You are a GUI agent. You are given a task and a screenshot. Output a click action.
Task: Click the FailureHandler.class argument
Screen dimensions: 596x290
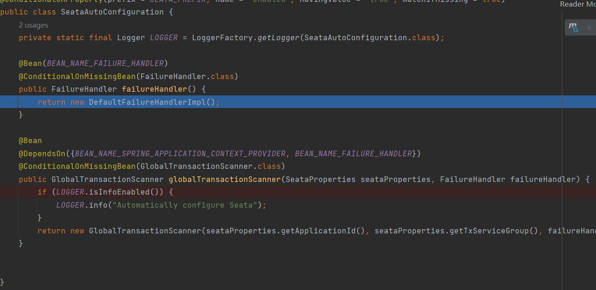pyautogui.click(x=187, y=76)
